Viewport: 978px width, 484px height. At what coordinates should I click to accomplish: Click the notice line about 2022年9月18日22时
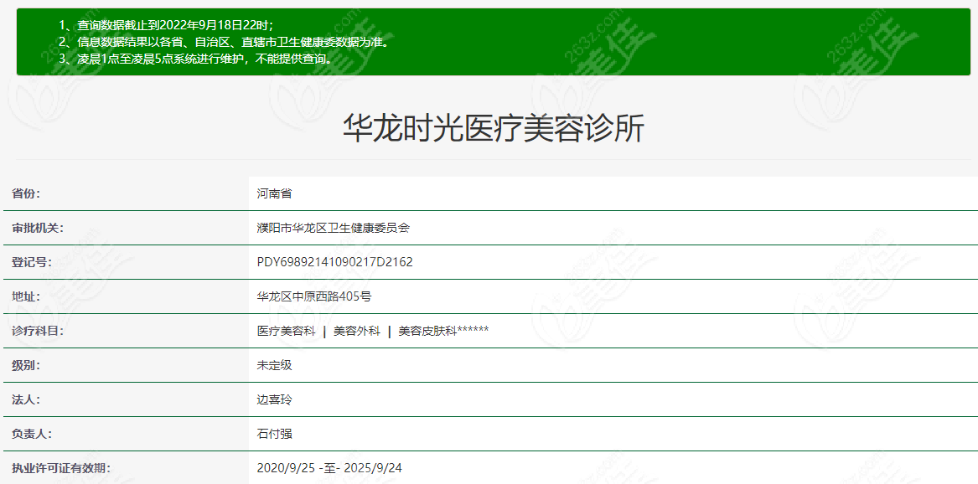pos(166,25)
